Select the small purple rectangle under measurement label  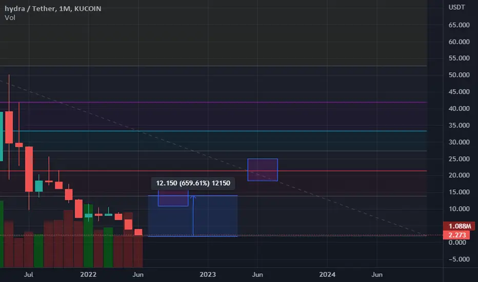173,198
